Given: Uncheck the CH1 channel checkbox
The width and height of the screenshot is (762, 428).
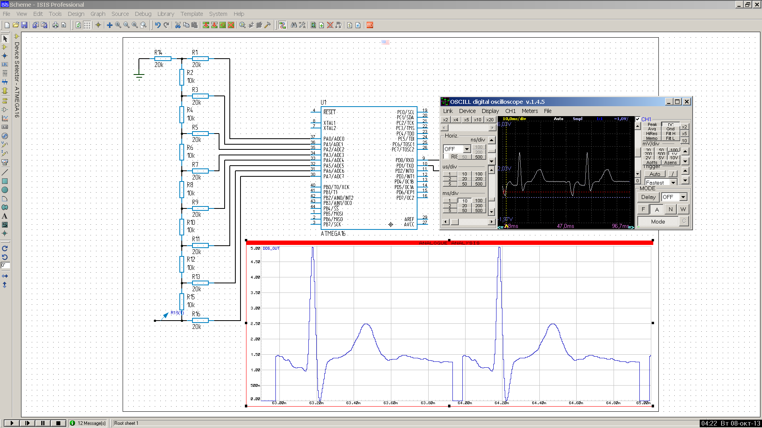Looking at the screenshot, I should [x=637, y=119].
